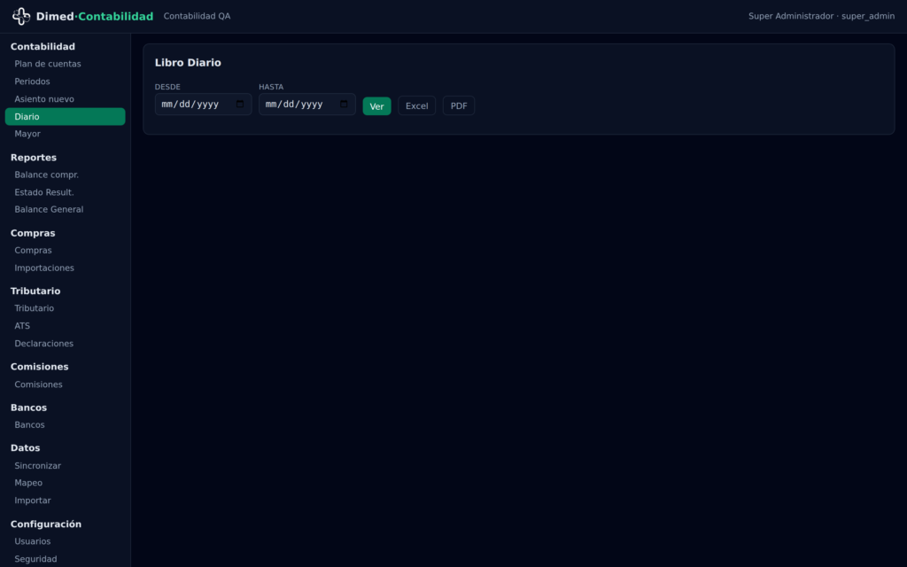Click the Dimed logo icon
Image resolution: width=907 pixels, height=567 pixels.
click(x=21, y=16)
